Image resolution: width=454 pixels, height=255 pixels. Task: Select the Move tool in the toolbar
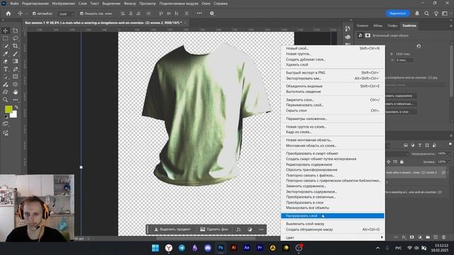click(6, 30)
